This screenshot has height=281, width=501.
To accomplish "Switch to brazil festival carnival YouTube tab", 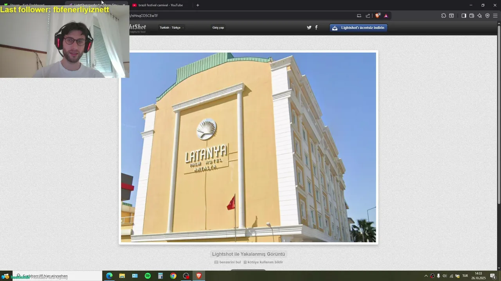I will 160,5.
